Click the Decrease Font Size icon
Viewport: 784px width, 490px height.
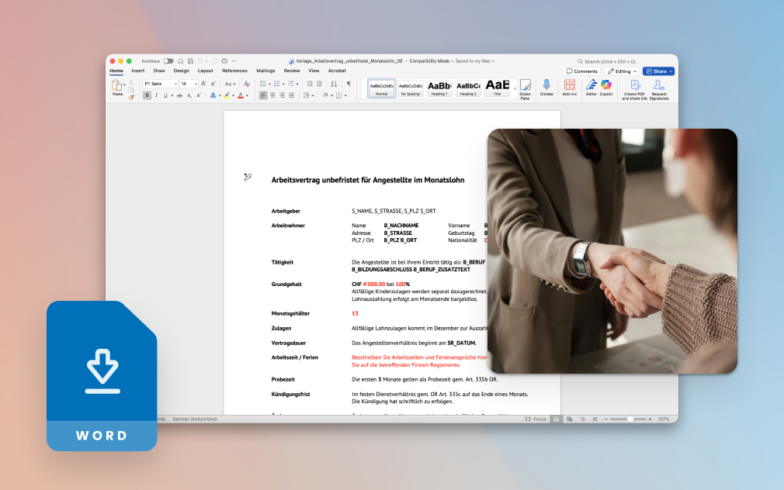tap(213, 84)
